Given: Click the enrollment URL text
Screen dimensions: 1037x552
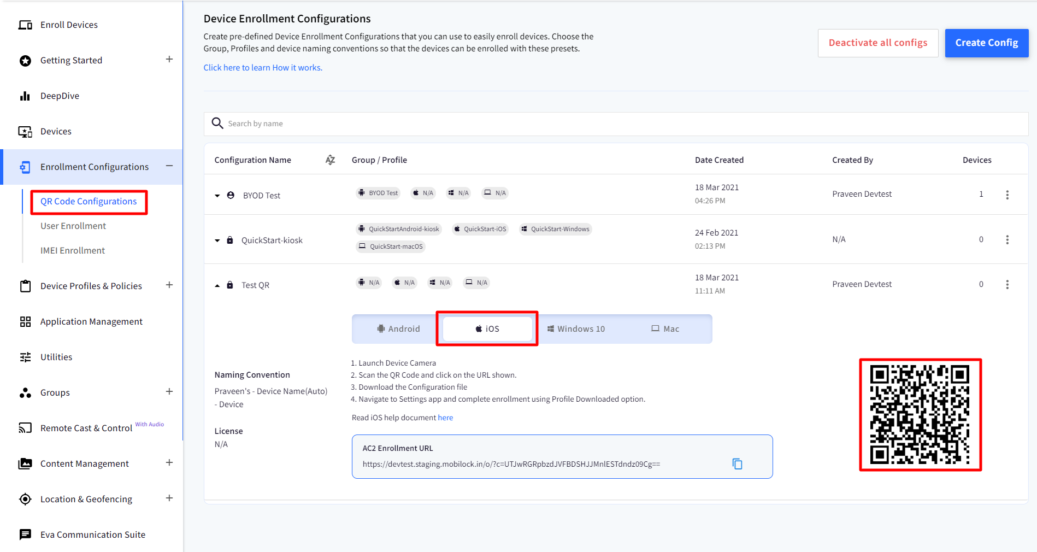Looking at the screenshot, I should [x=511, y=464].
